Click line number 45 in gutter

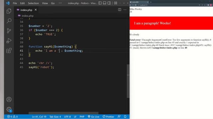pos(21,67)
